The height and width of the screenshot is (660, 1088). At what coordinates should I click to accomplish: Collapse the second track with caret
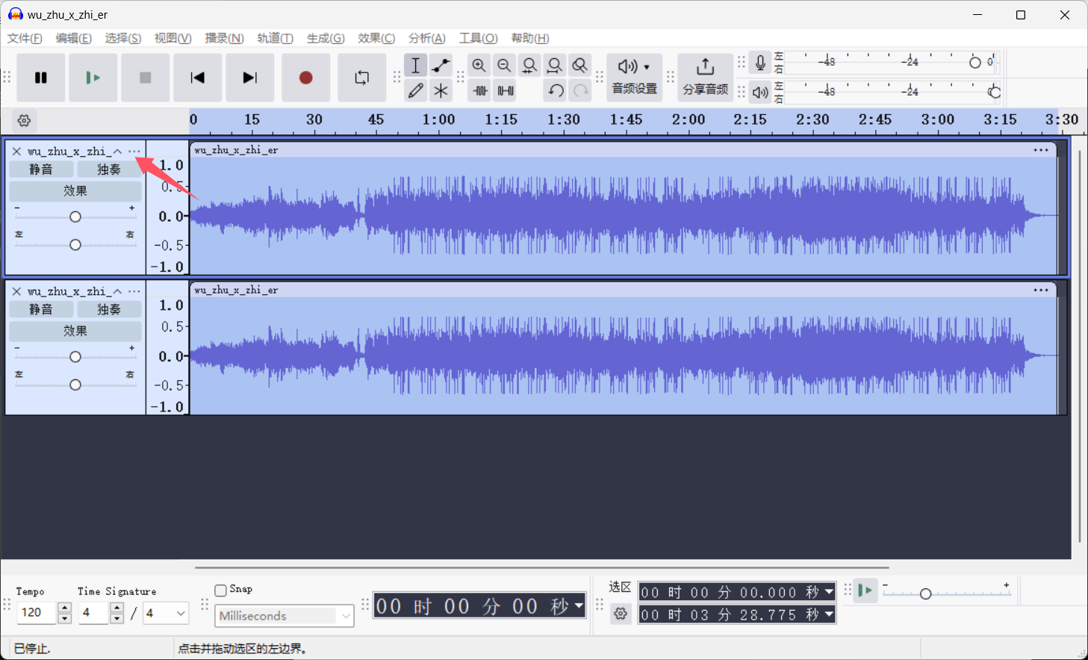pos(117,291)
